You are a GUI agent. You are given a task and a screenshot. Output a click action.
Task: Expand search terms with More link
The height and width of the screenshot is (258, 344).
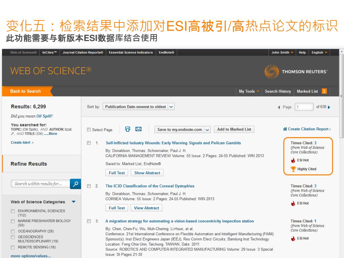[x=53, y=134]
